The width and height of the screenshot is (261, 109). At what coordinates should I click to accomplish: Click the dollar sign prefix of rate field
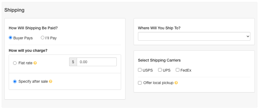(73, 62)
